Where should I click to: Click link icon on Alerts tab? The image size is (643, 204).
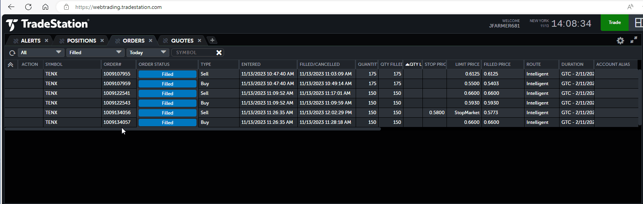click(16, 41)
